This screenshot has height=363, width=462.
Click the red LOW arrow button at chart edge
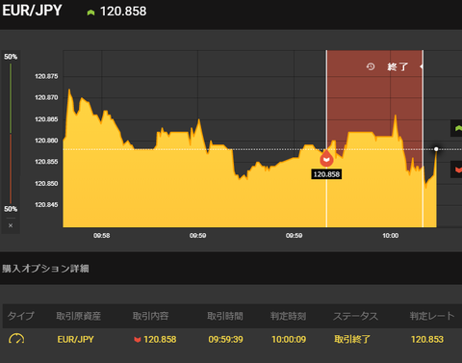click(x=456, y=169)
